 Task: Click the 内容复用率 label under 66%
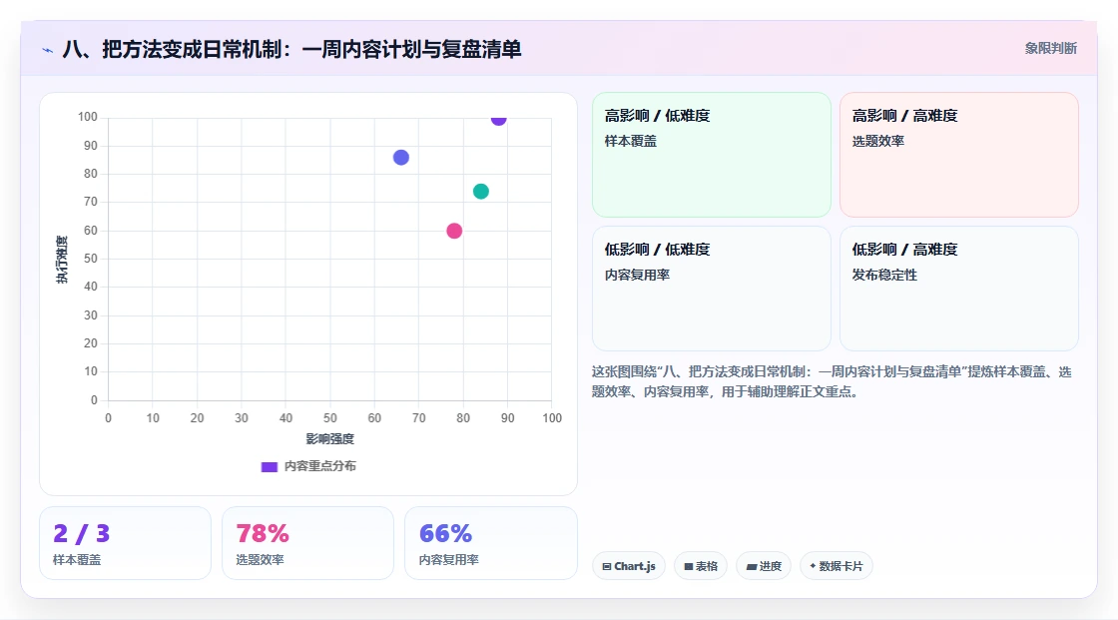pyautogui.click(x=448, y=560)
